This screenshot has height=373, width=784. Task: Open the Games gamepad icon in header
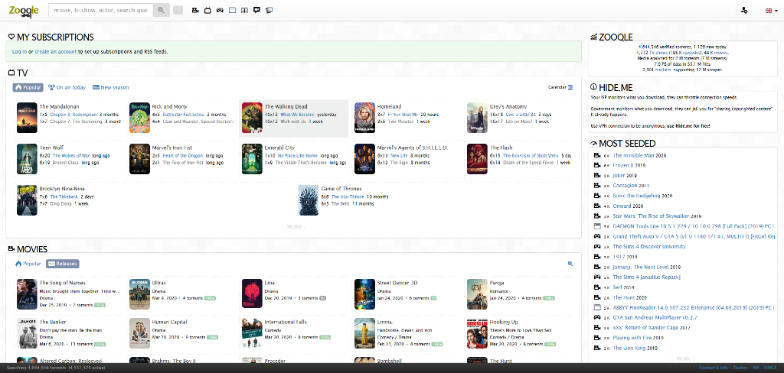[220, 10]
